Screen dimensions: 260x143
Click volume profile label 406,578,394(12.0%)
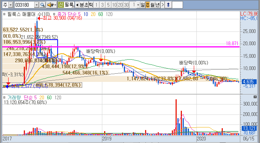coord(58,85)
